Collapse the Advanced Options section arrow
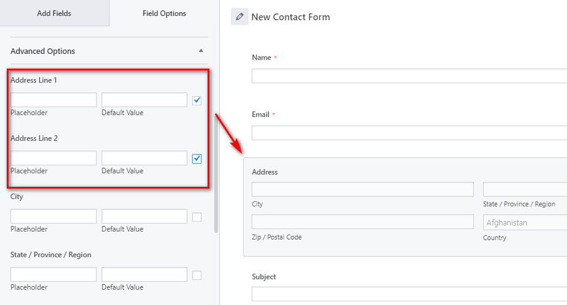This screenshot has width=567, height=305. 201,51
